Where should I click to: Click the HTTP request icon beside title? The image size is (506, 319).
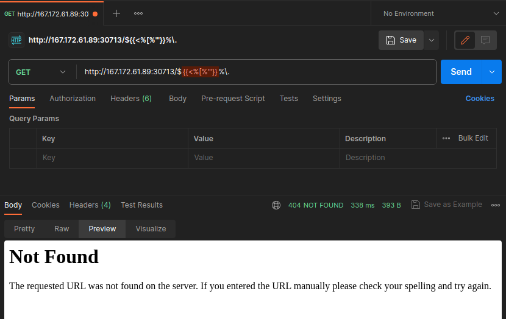[x=16, y=40]
